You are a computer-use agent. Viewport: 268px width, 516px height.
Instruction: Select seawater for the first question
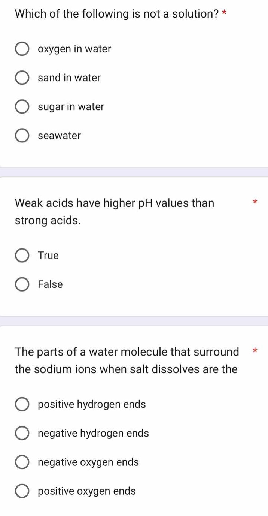pyautogui.click(x=22, y=135)
